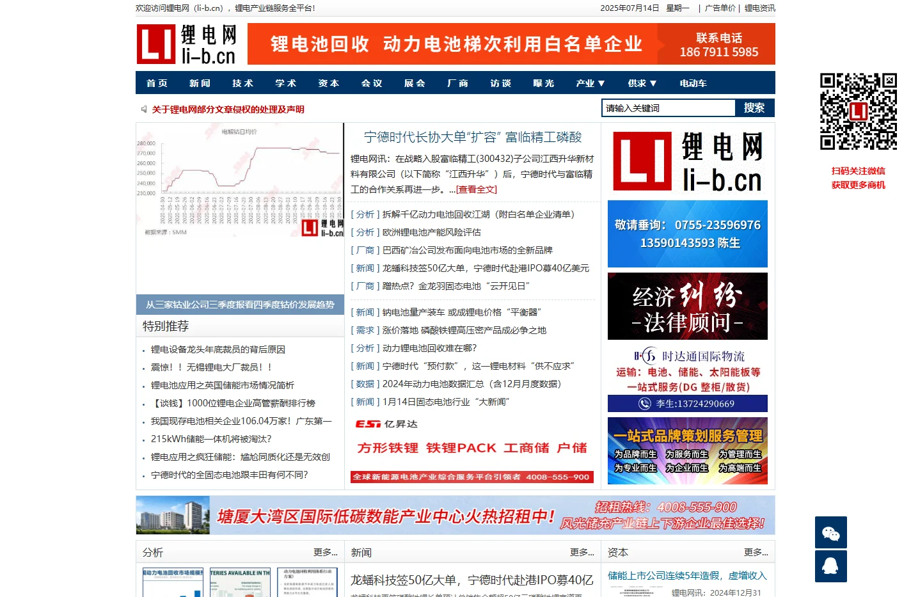
Task: Click the [分析] tag before 拆解千亿
Action: 365,214
